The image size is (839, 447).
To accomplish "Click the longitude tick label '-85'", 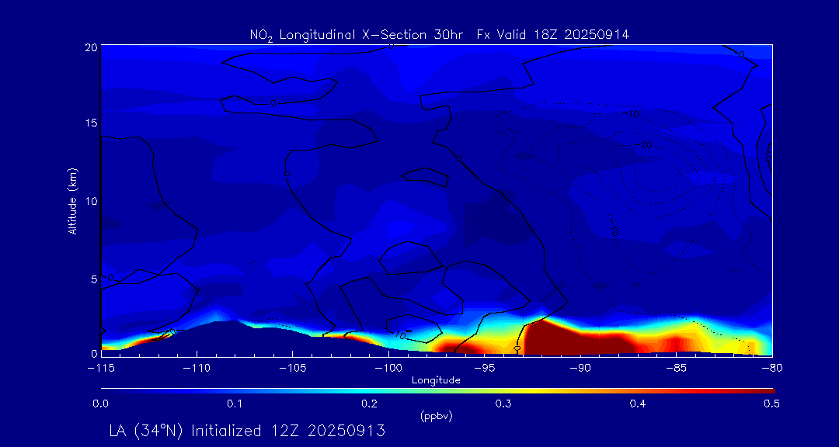I will (677, 368).
